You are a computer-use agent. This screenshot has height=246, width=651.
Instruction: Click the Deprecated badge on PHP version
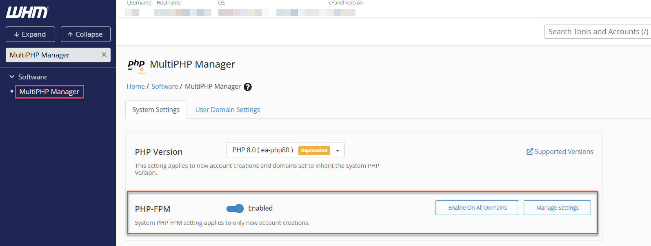pos(314,150)
